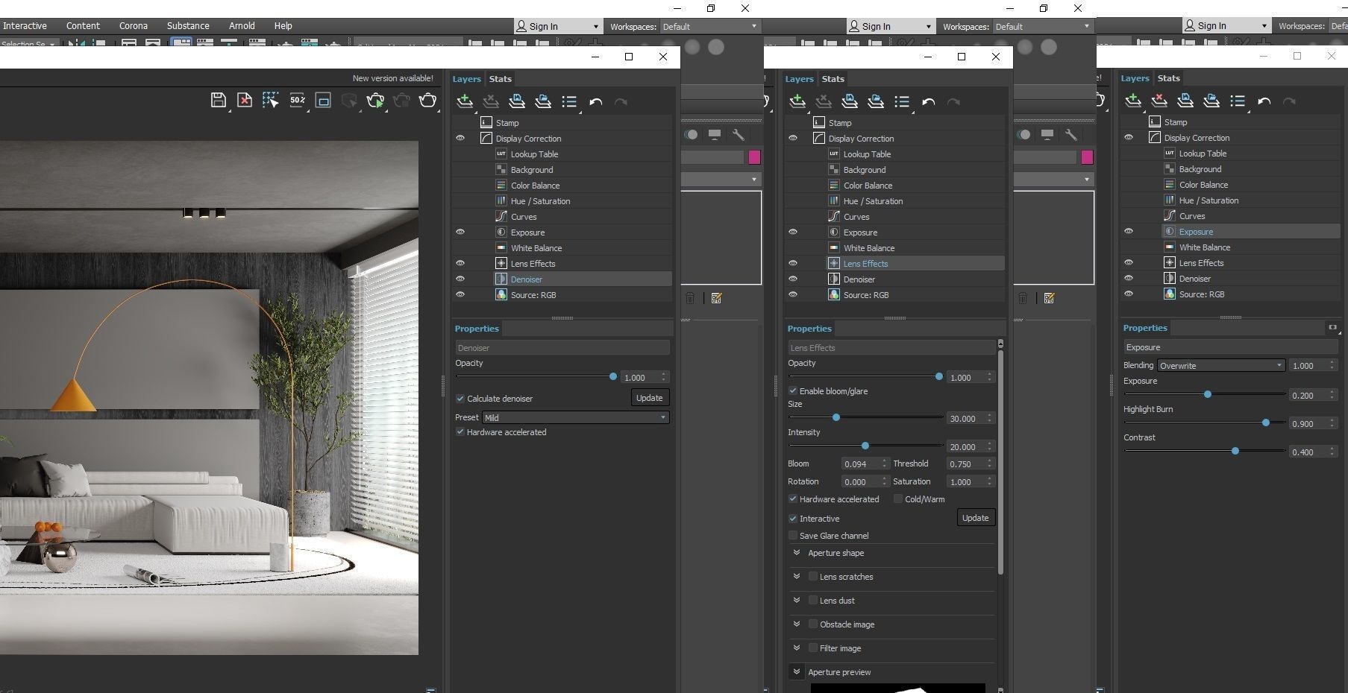Click save layer stack icon in Exposure-selected window

(x=1185, y=101)
